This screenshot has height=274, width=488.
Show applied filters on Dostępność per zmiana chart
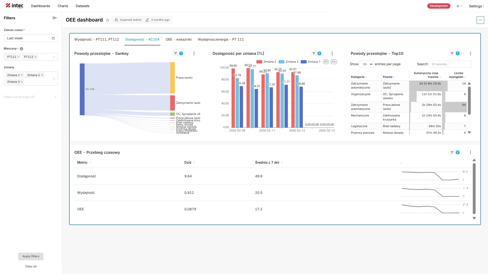click(316, 54)
